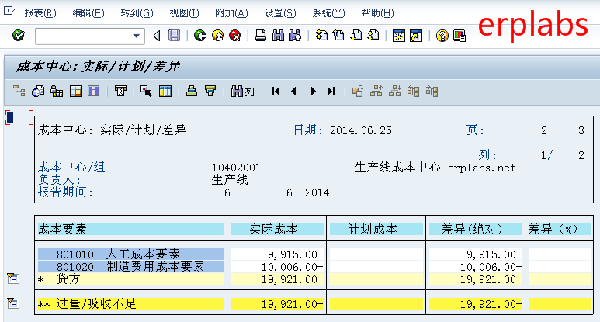Open the command field dropdown arrow

point(137,36)
